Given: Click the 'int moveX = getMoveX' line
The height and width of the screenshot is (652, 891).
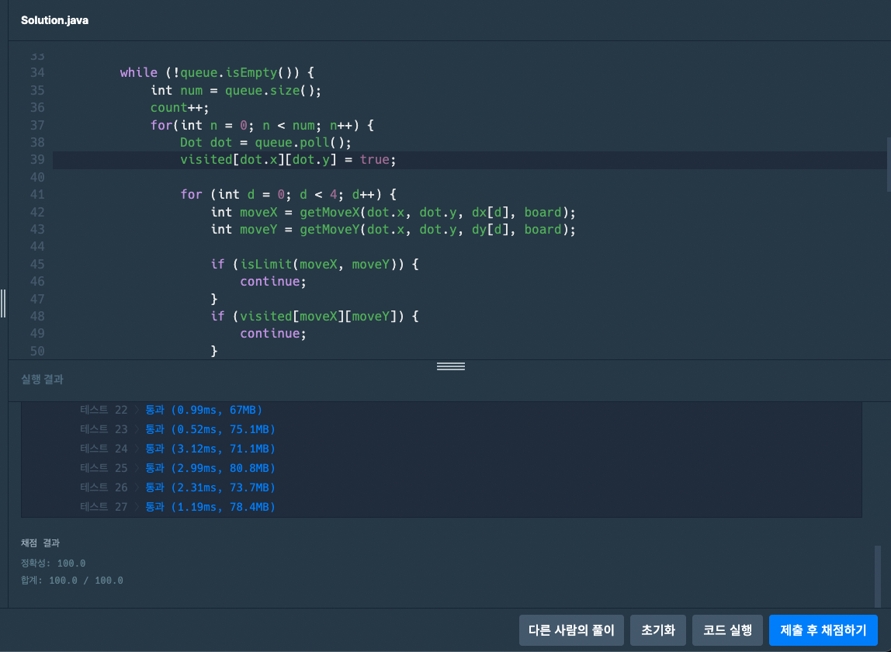Looking at the screenshot, I should pyautogui.click(x=393, y=212).
